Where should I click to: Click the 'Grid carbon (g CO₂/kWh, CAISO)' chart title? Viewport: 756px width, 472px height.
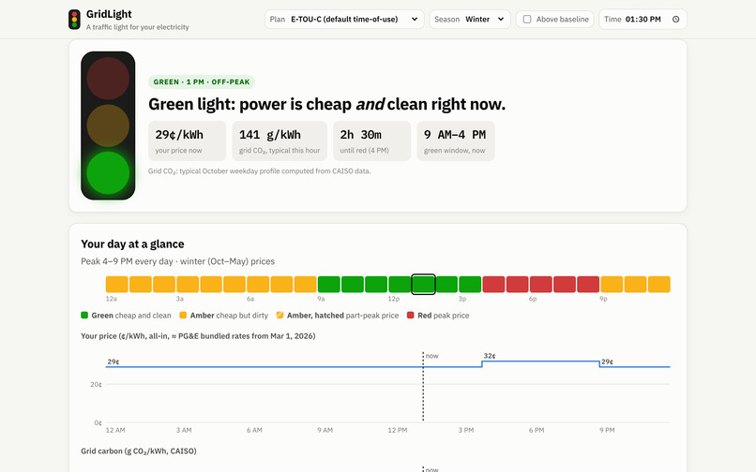point(139,451)
